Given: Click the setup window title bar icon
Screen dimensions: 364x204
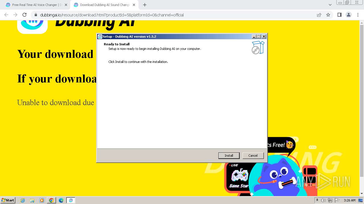Looking at the screenshot, I should [100, 37].
